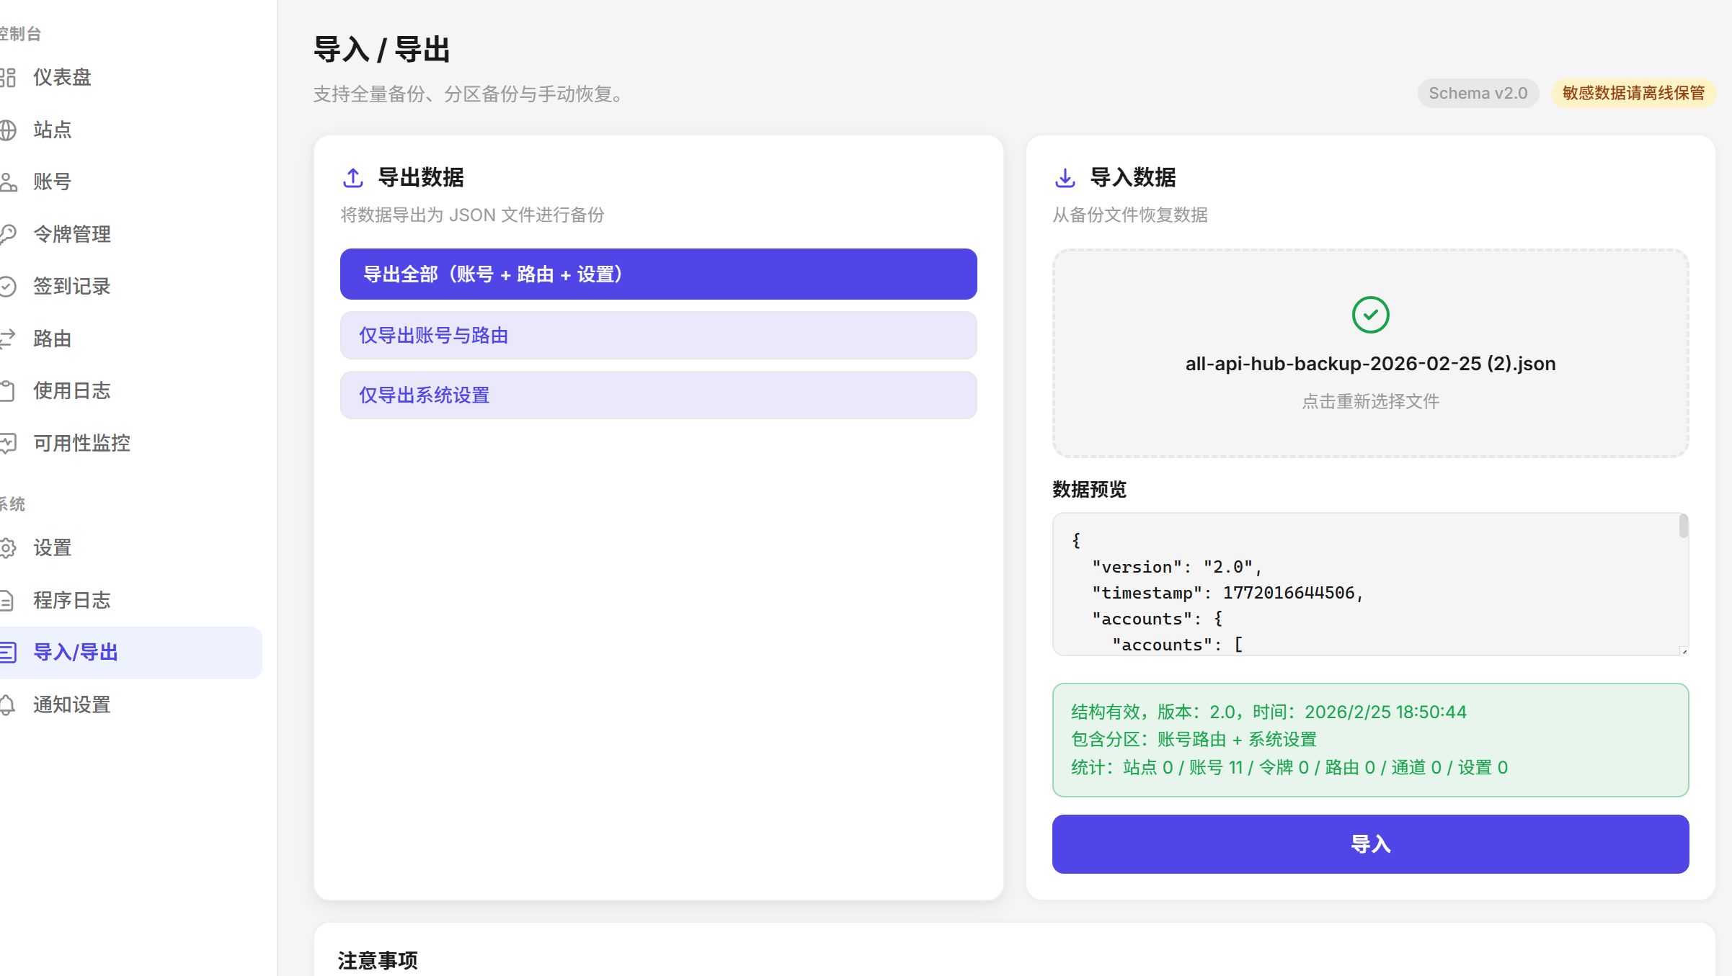Open 通知设置 in the sidebar
Viewport: 1732px width, 976px height.
130,704
